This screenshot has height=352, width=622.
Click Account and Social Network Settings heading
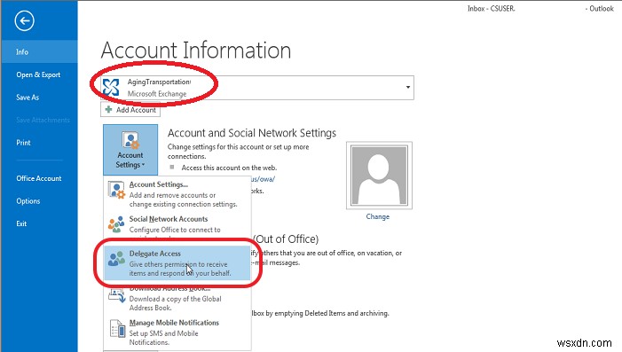252,133
